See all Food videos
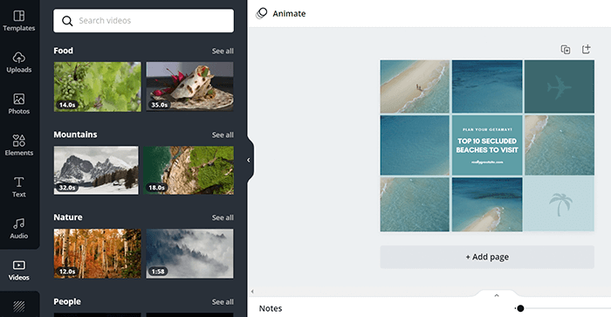This screenshot has width=611, height=317. click(223, 51)
